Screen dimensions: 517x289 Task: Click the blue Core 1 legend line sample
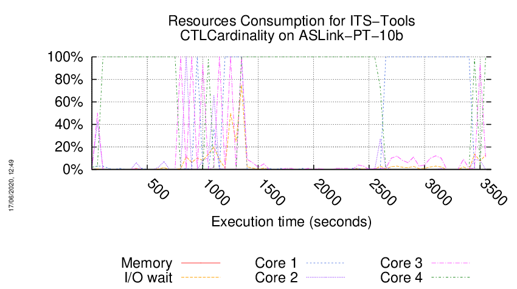click(326, 263)
